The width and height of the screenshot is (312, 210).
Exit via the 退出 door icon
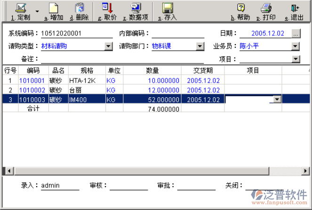tap(295, 8)
